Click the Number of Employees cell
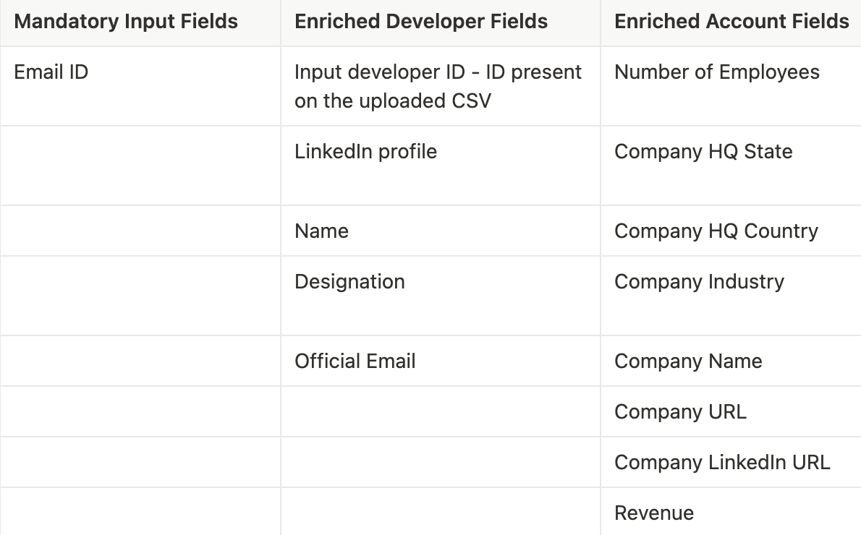861x535 pixels. tap(717, 72)
